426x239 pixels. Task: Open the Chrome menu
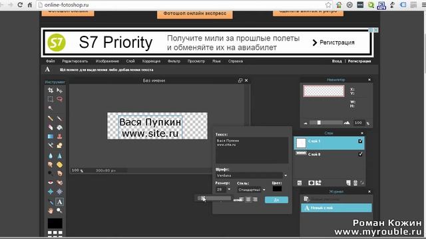coord(423,5)
